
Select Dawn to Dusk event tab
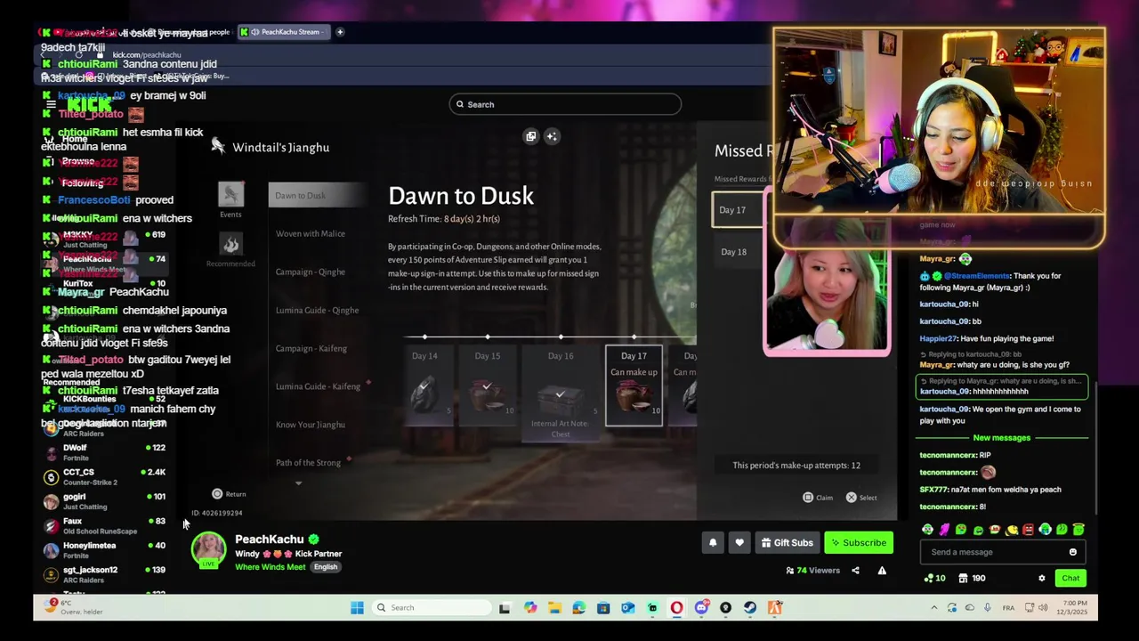(317, 196)
